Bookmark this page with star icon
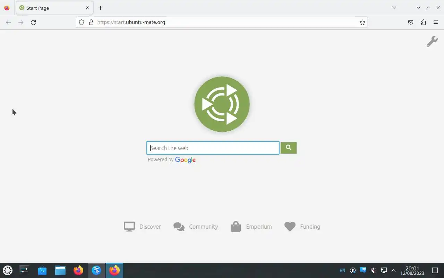This screenshot has width=444, height=278. 362,22
